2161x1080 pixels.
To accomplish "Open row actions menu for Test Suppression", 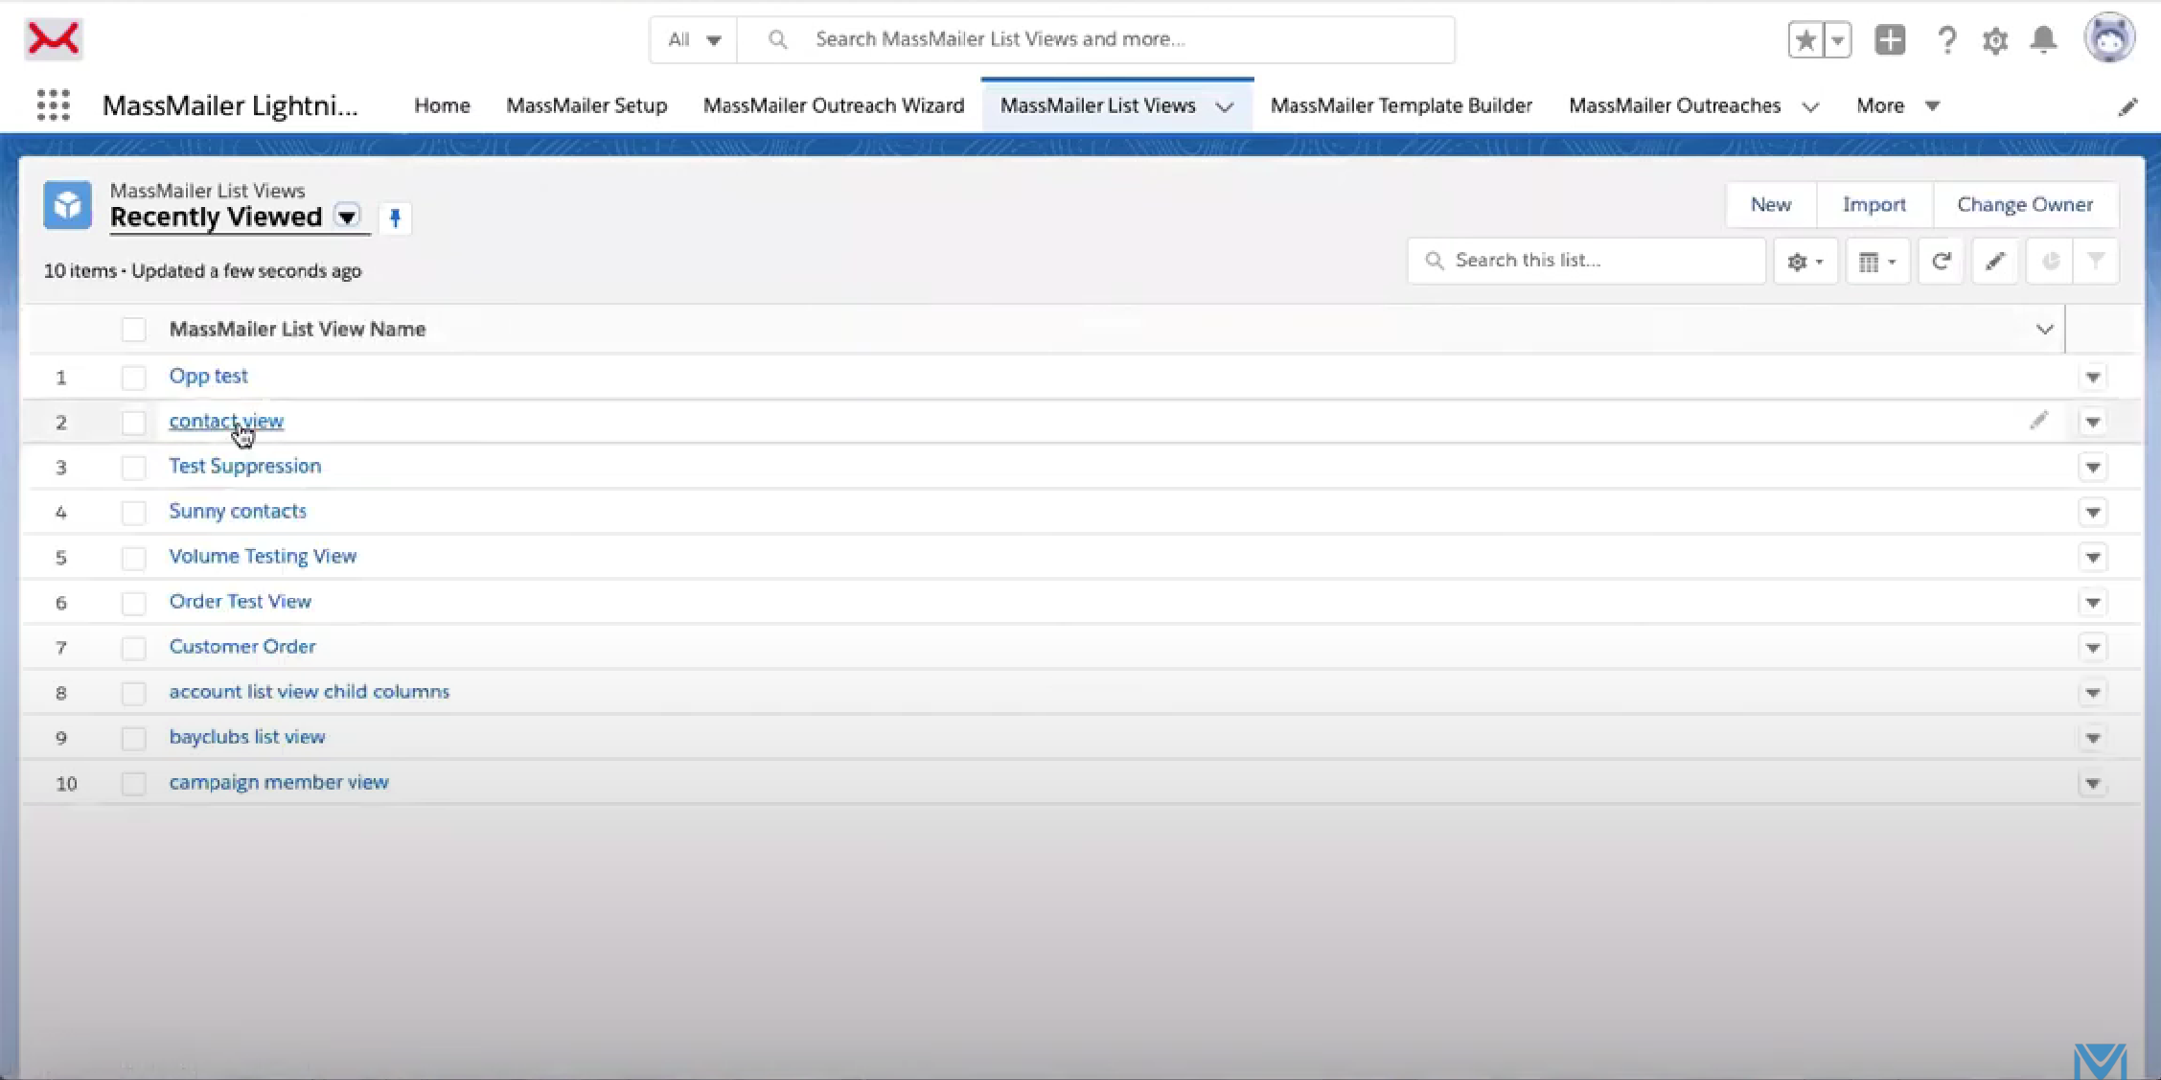I will pyautogui.click(x=2093, y=468).
